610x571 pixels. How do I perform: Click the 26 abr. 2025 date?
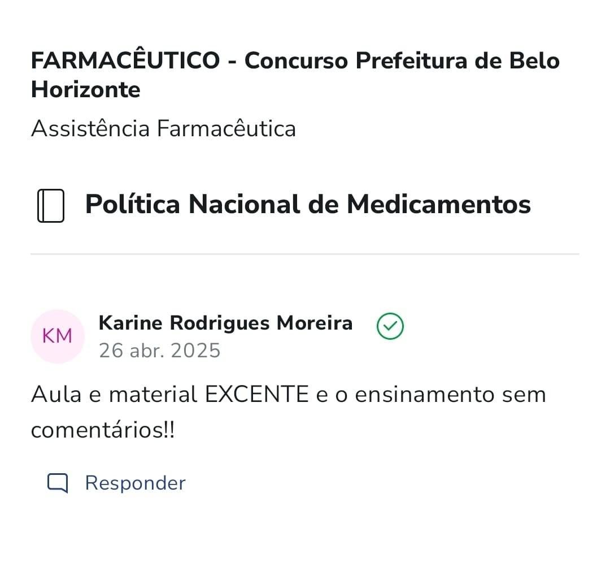(159, 351)
